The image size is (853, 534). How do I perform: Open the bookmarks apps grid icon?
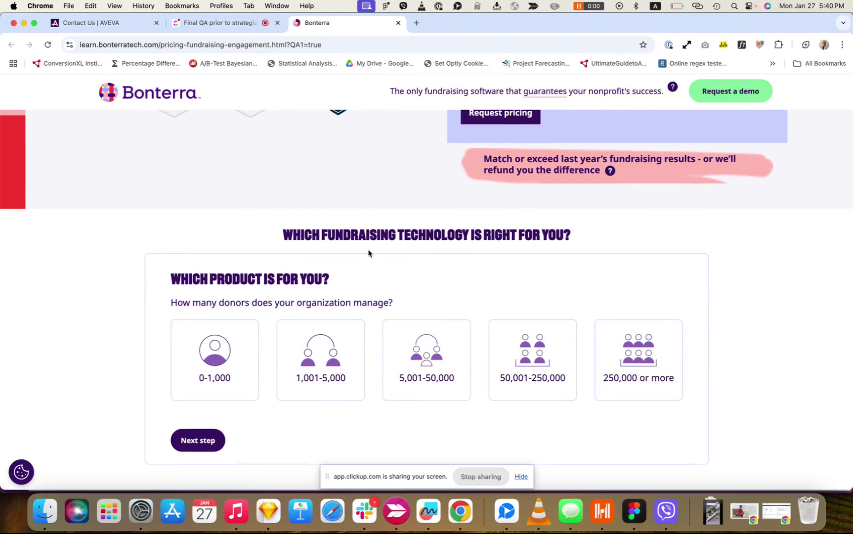[13, 63]
